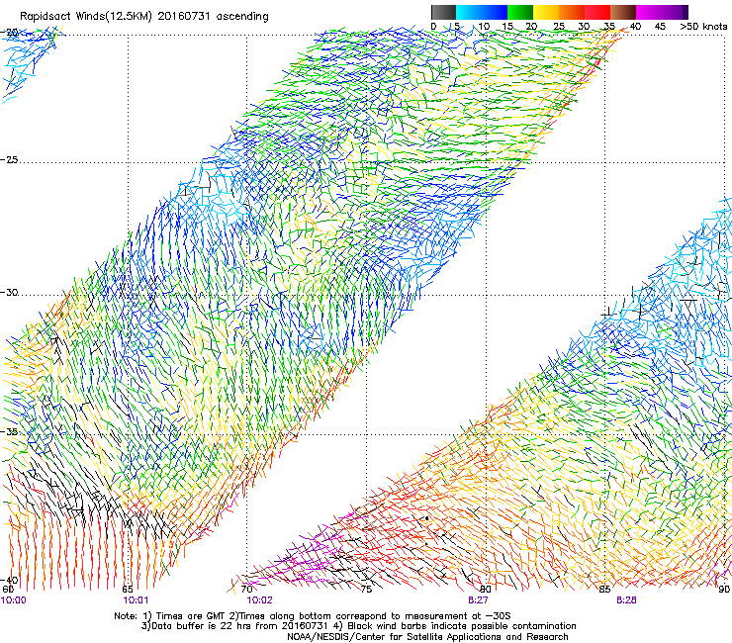Click the '0' legend scale label

coord(433,27)
